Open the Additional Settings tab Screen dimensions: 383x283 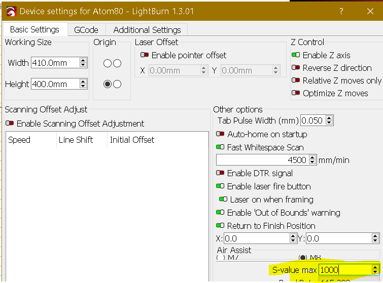147,30
